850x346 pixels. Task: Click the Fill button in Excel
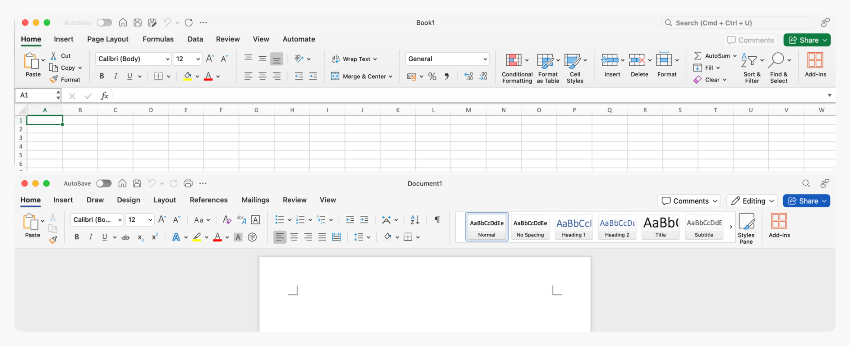[706, 68]
